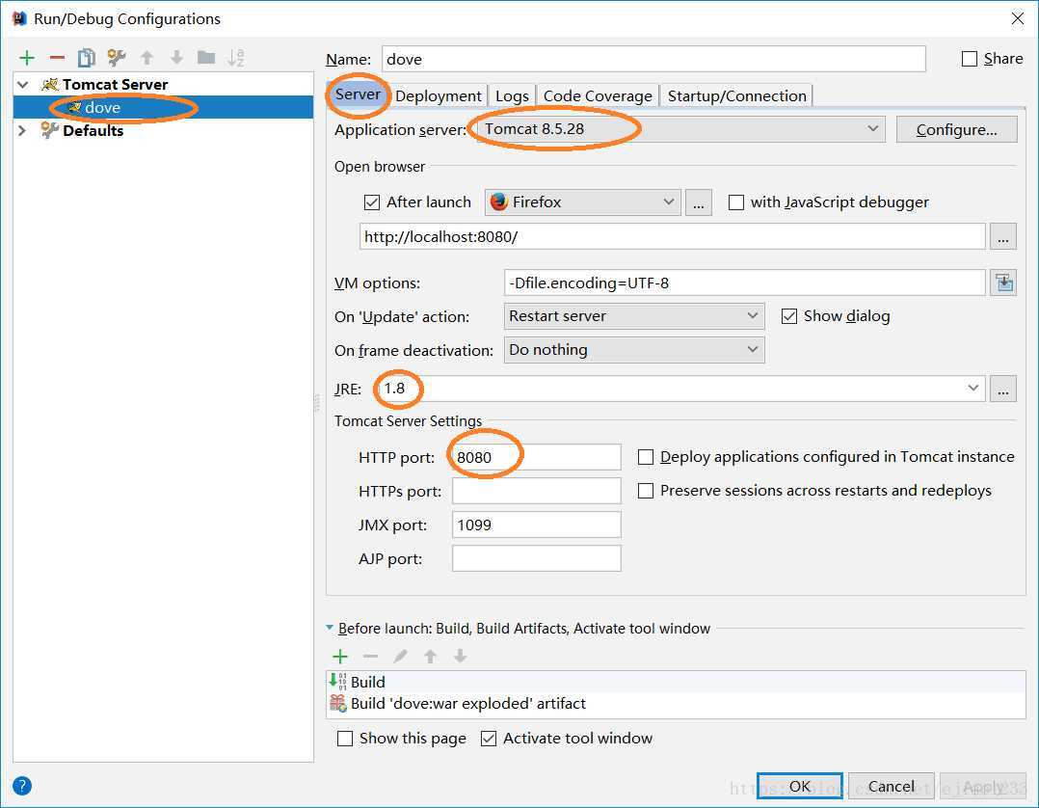The width and height of the screenshot is (1039, 808).
Task: Click the Configure... button
Action: (956, 130)
